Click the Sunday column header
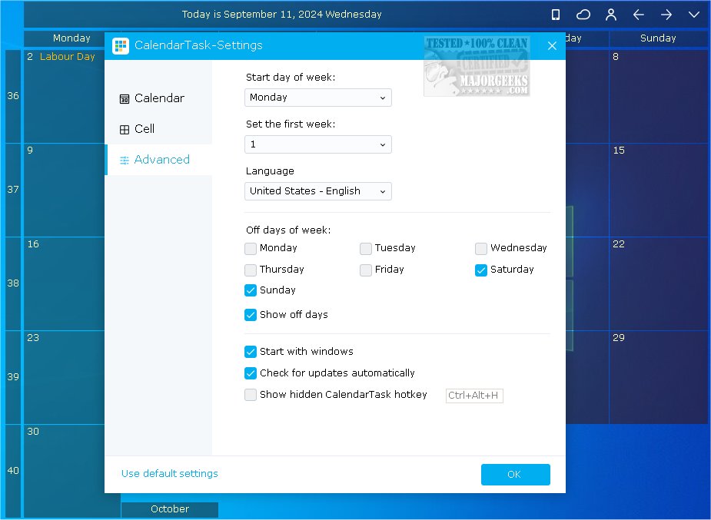 (658, 38)
